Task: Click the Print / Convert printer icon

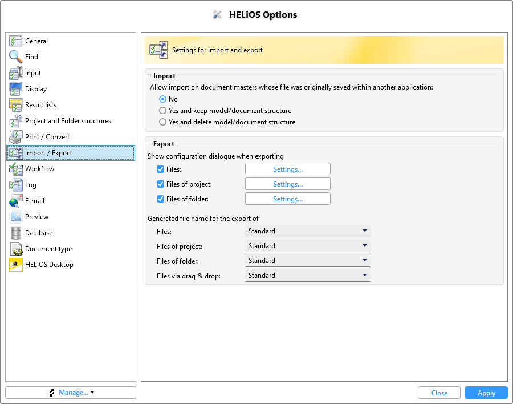Action: pos(15,137)
